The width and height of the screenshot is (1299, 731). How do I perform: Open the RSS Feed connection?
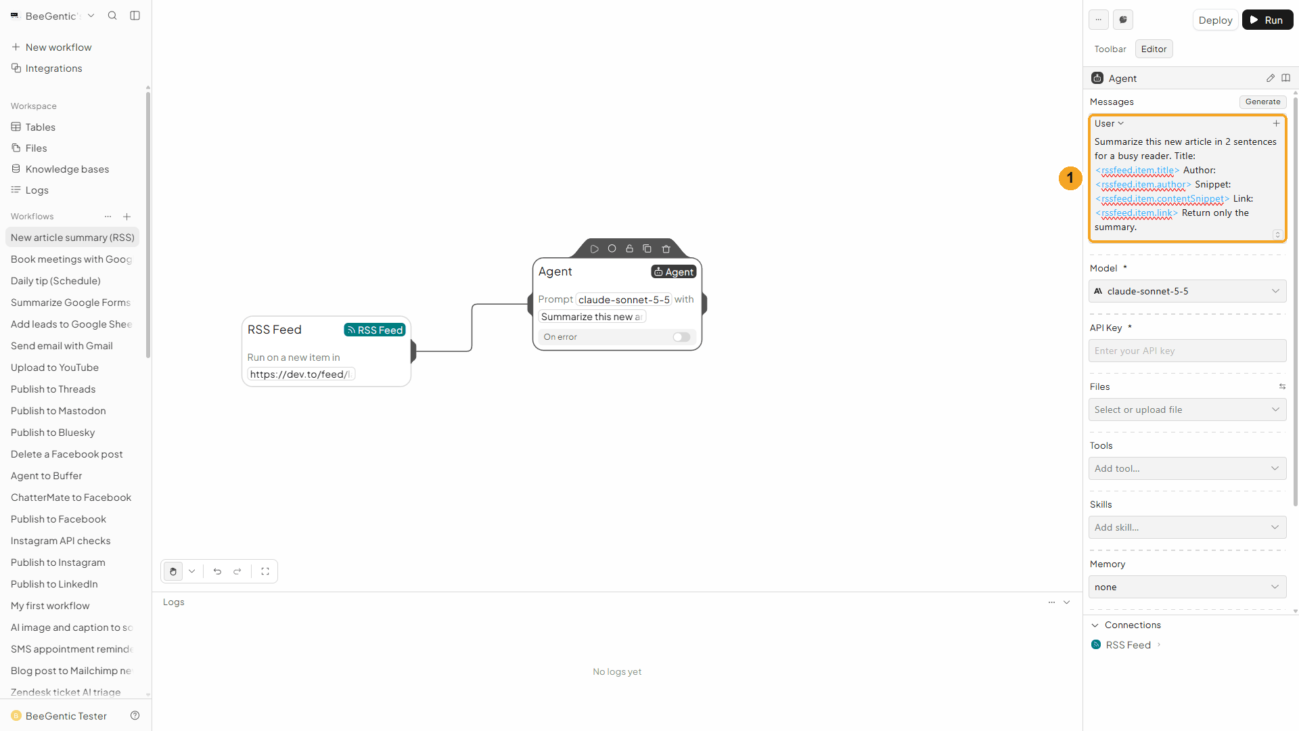pos(1128,645)
